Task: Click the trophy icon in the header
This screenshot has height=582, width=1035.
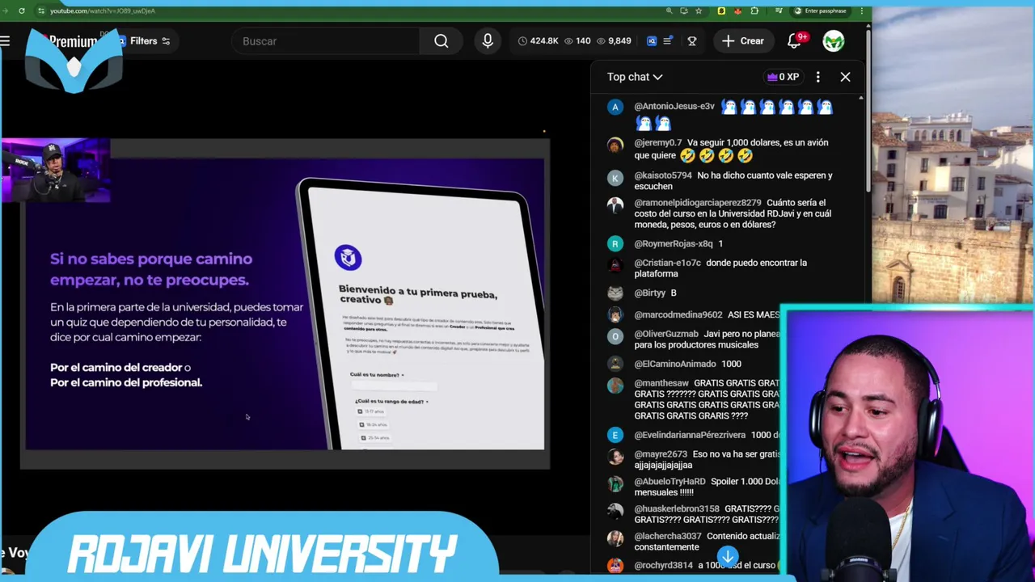Action: (692, 41)
